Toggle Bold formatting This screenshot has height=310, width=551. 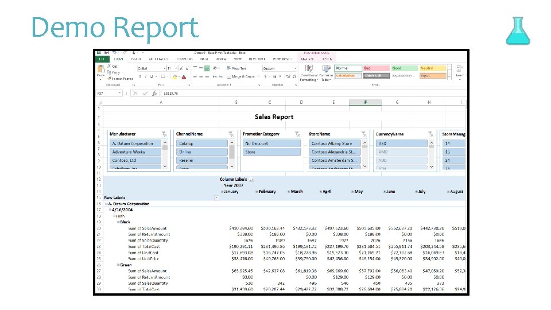140,76
